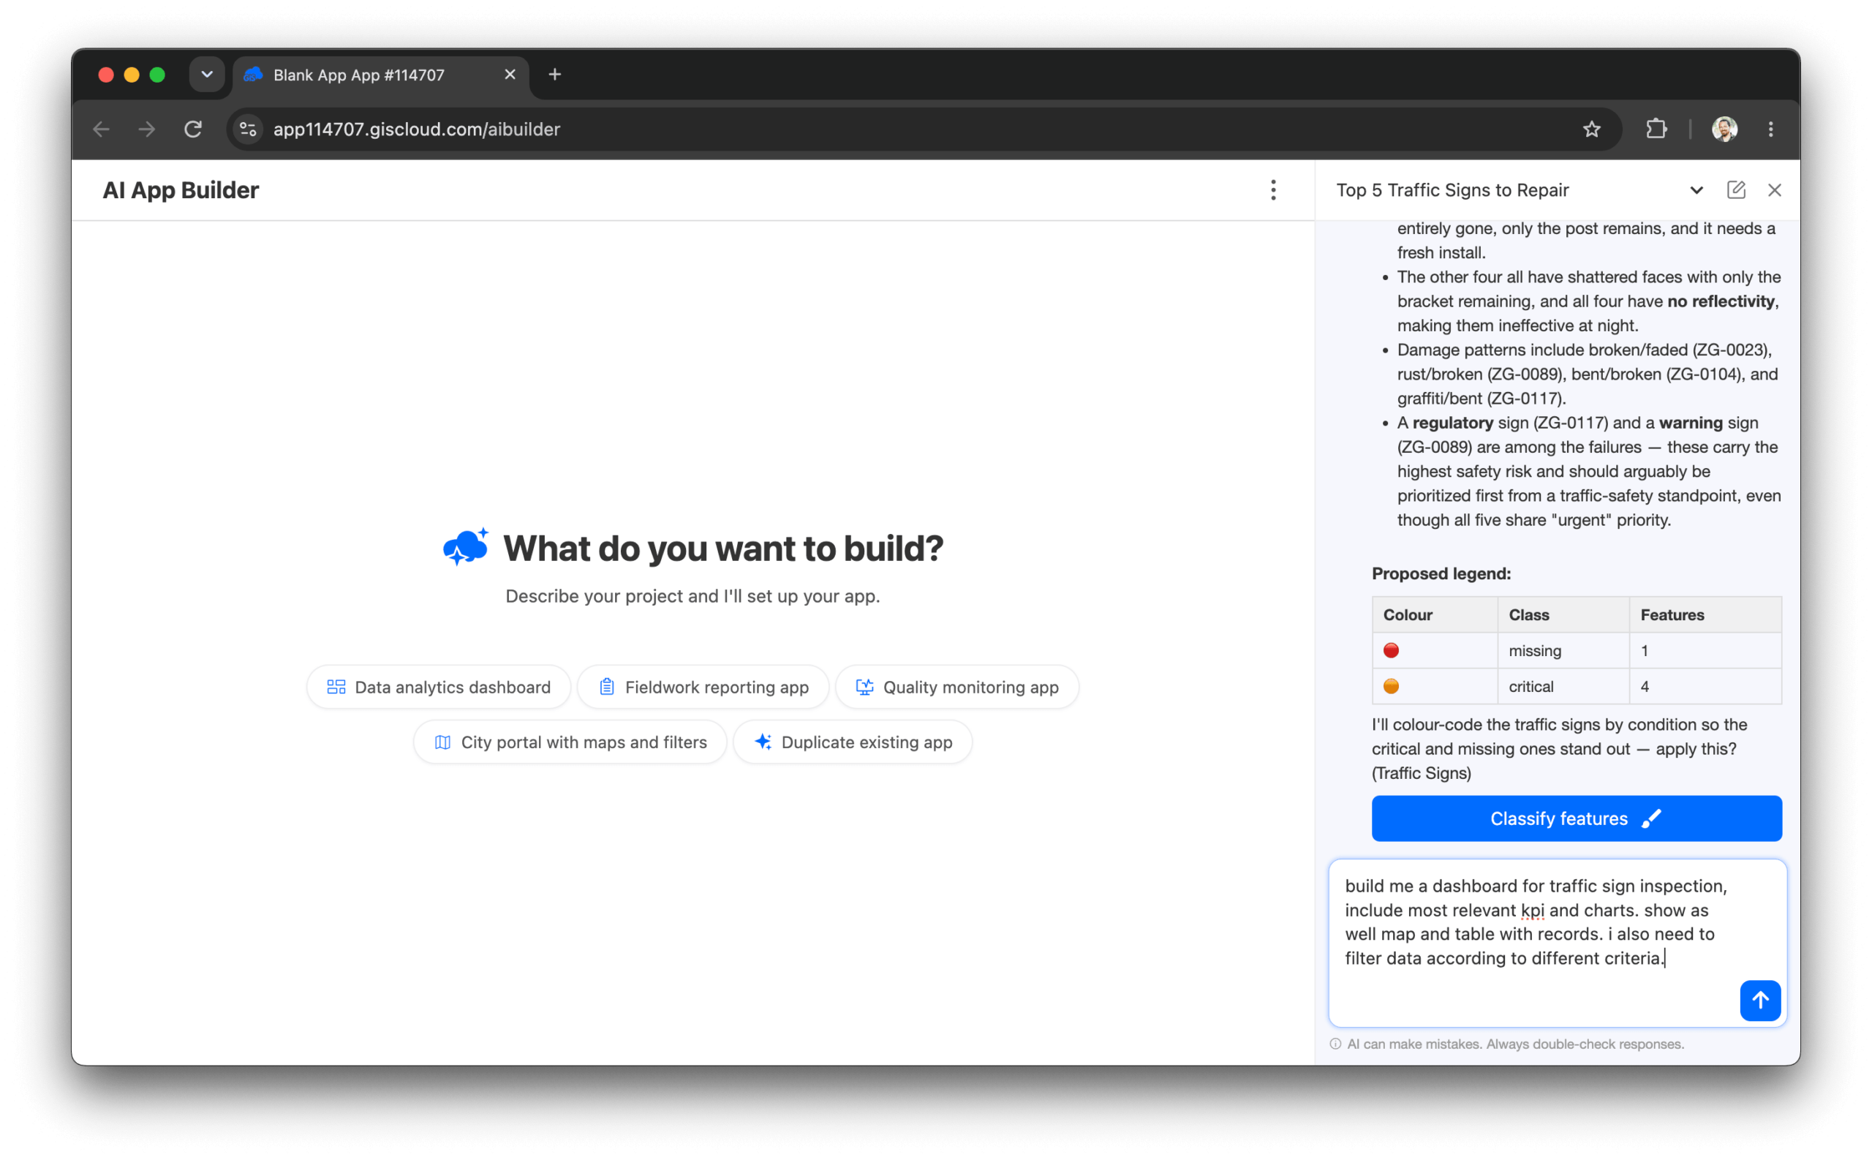The width and height of the screenshot is (1872, 1160).
Task: Click inside the chat message text box
Action: [x=1558, y=943]
